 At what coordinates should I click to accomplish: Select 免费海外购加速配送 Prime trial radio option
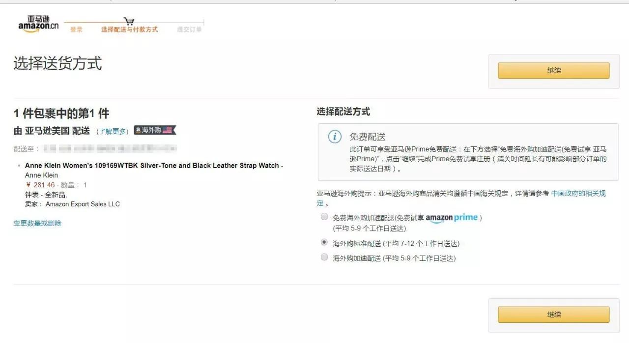[324, 217]
